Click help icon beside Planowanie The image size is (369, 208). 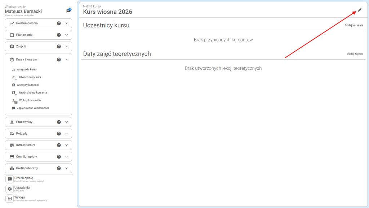[x=59, y=35]
